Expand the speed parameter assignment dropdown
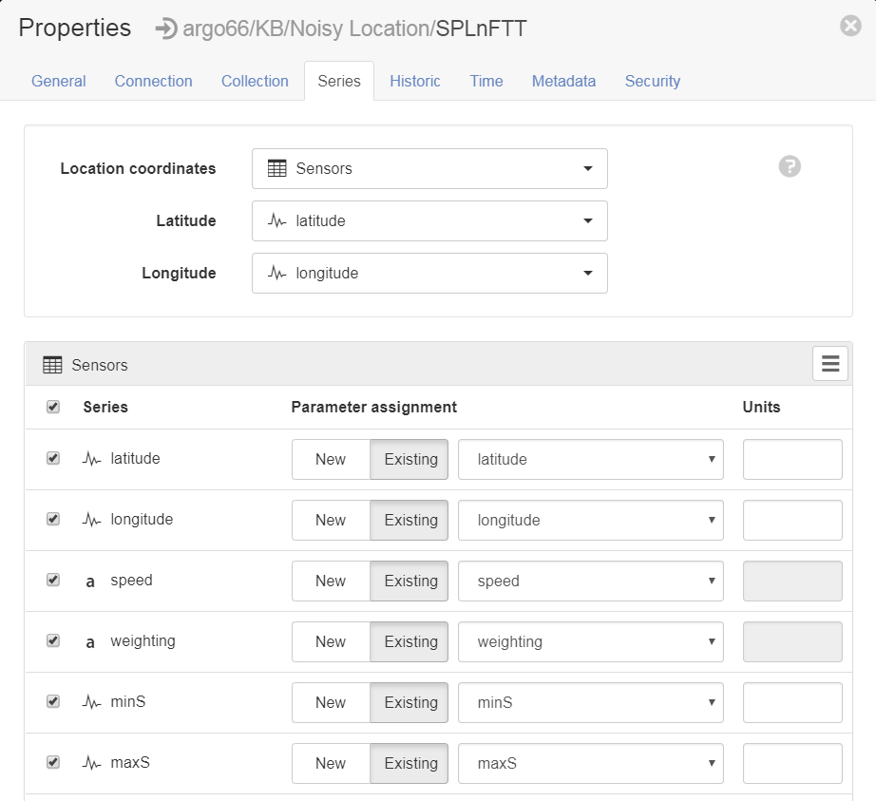The image size is (876, 801). click(591, 581)
